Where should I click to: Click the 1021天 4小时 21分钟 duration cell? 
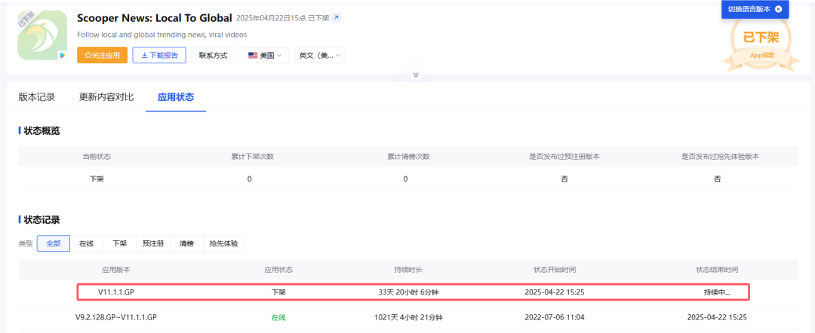[408, 317]
